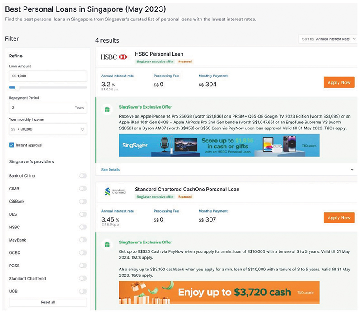Click the loan amount slider handle
The image size is (362, 313).
point(18,87)
